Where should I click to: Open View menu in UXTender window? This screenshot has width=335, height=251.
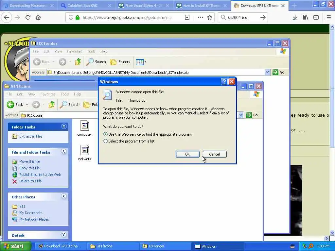58,51
